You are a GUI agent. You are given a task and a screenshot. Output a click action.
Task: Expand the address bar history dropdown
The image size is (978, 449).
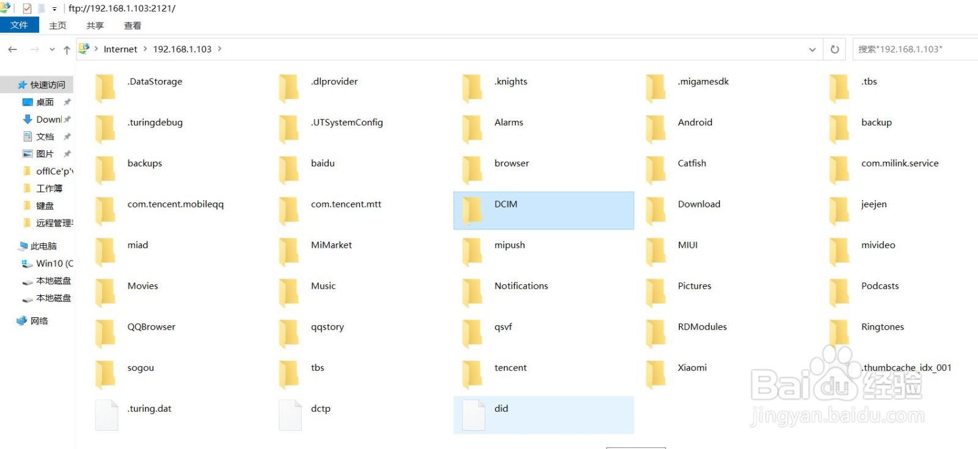point(812,49)
